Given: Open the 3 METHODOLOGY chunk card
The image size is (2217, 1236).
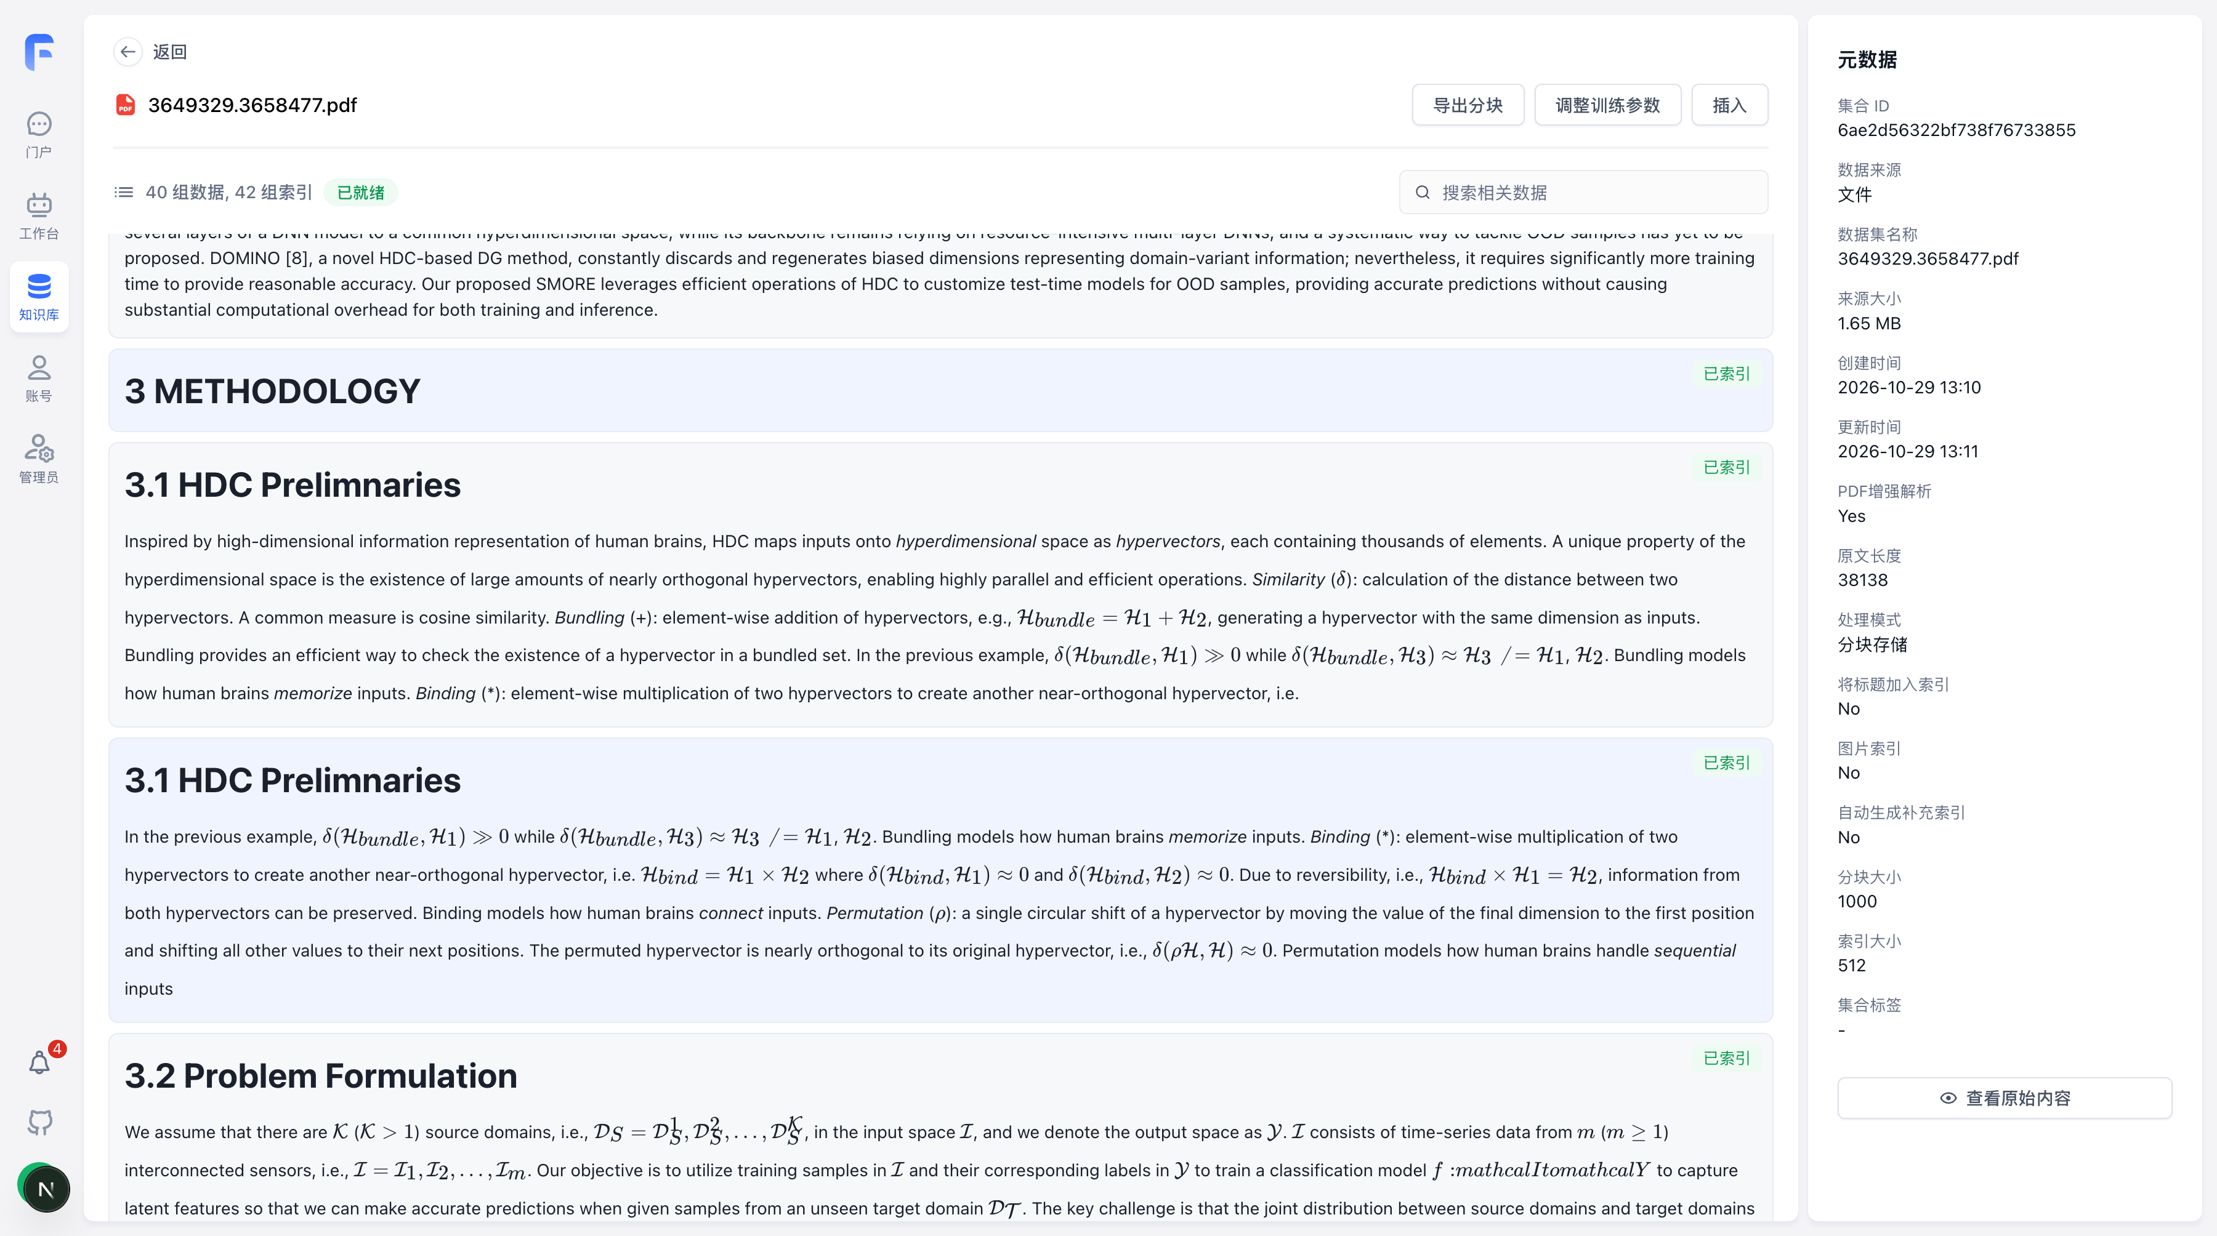Looking at the screenshot, I should click(940, 390).
